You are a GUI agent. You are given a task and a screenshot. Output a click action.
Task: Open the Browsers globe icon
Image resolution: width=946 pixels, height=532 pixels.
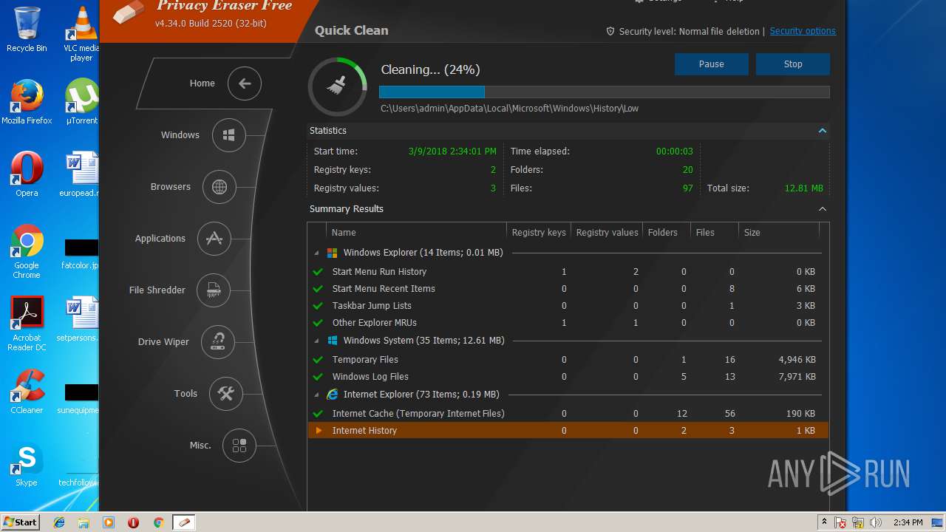[220, 187]
